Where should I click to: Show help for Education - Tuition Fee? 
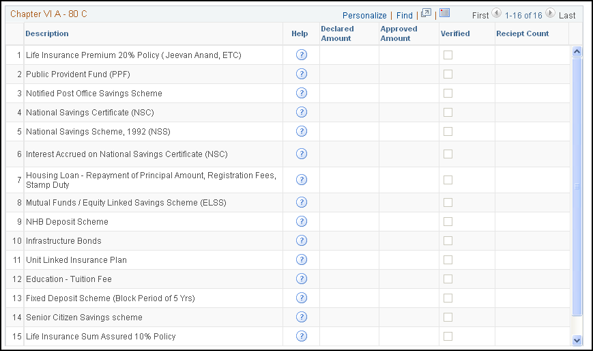302,279
